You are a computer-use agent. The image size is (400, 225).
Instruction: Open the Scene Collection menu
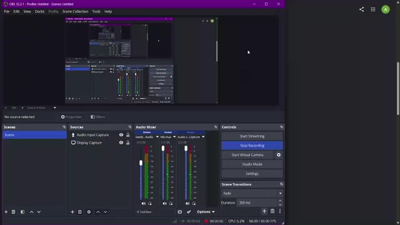(x=75, y=11)
